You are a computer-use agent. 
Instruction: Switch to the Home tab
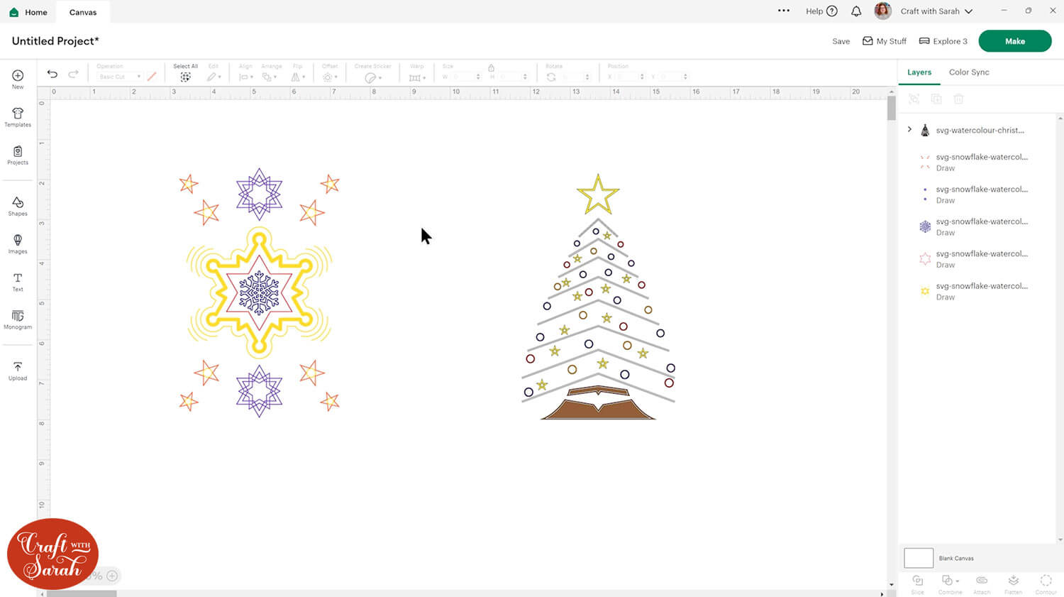click(x=28, y=12)
